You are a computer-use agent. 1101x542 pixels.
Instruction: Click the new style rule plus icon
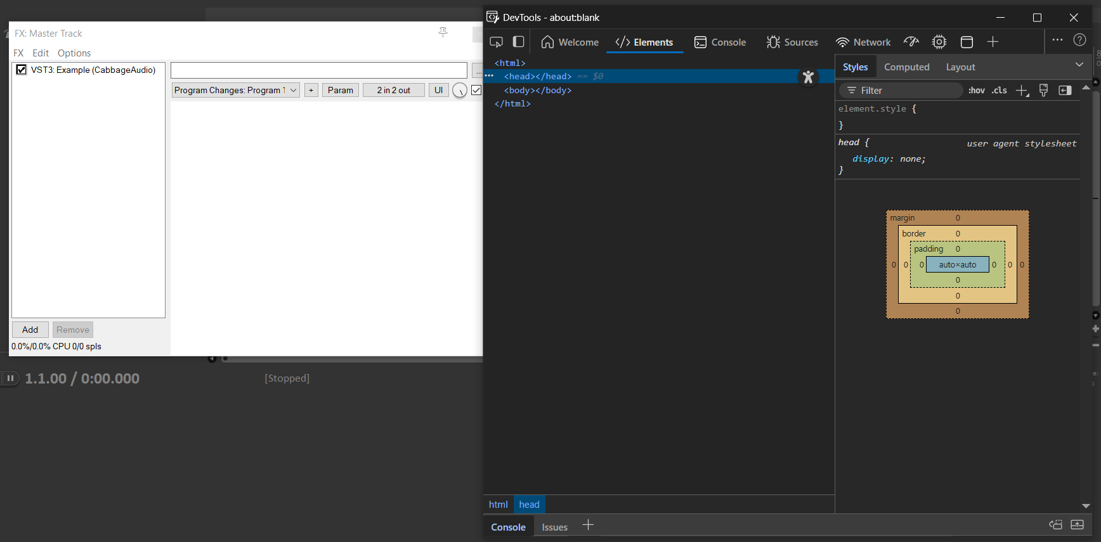(x=1022, y=91)
